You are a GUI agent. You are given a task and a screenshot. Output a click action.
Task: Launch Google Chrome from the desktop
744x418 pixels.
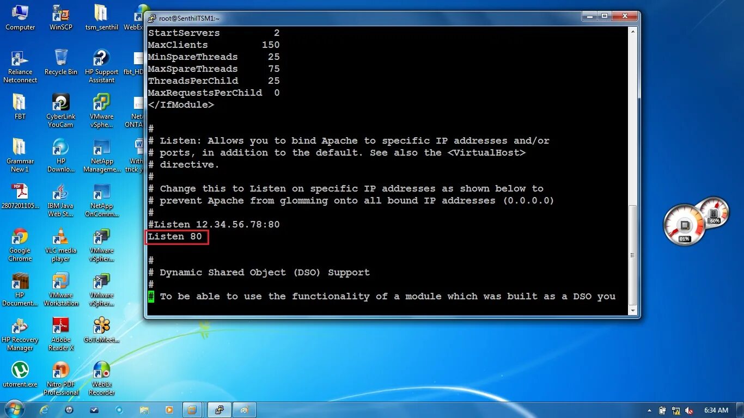20,244
